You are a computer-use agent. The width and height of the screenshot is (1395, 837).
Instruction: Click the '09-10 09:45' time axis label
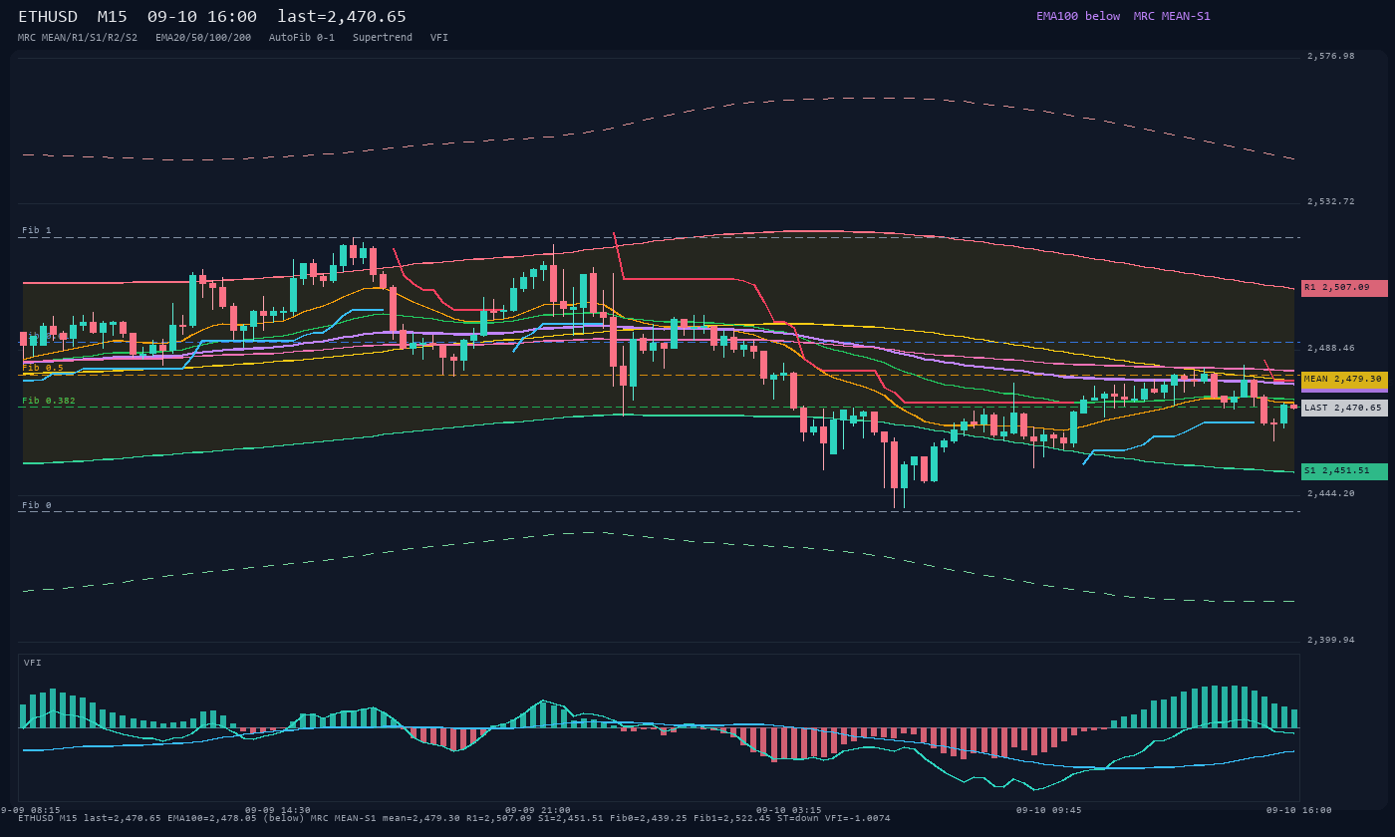(1049, 810)
